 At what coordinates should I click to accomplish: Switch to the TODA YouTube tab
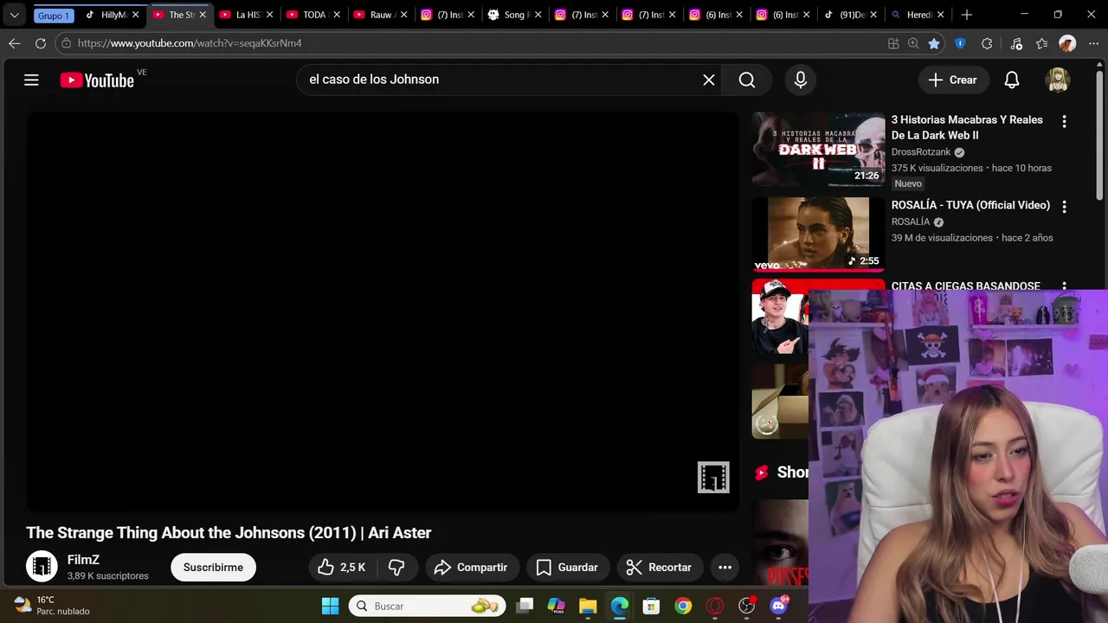[x=313, y=15]
